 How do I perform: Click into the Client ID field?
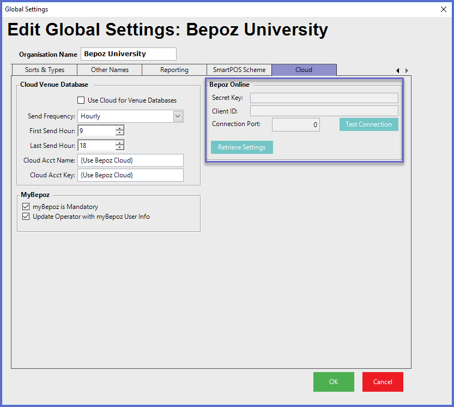tap(324, 111)
